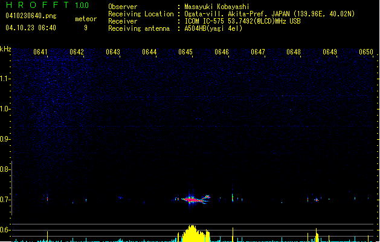Click the 0644 time marker

point(149,52)
